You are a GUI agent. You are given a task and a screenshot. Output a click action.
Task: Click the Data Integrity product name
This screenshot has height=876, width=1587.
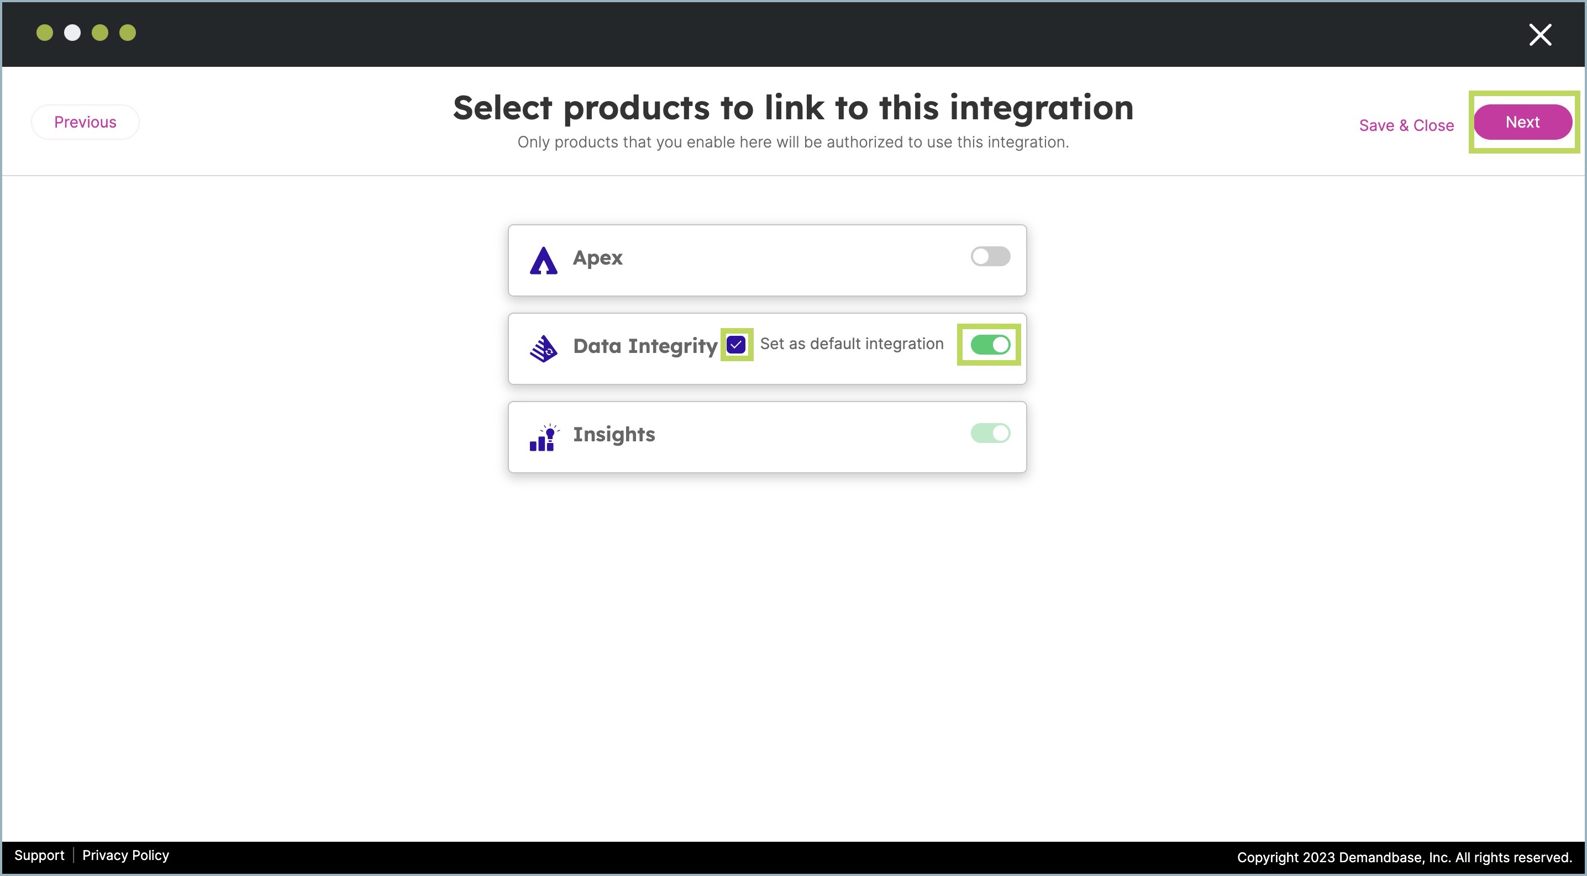(x=645, y=346)
